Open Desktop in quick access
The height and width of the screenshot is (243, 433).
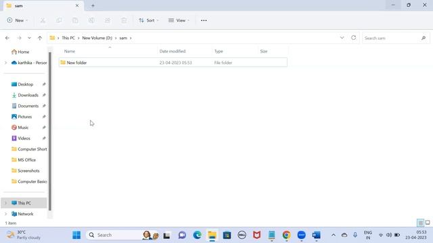(x=22, y=84)
